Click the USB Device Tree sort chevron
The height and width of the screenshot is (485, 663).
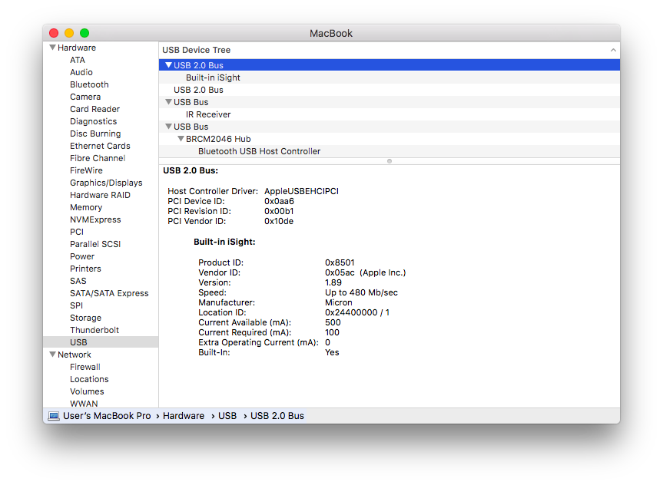613,50
